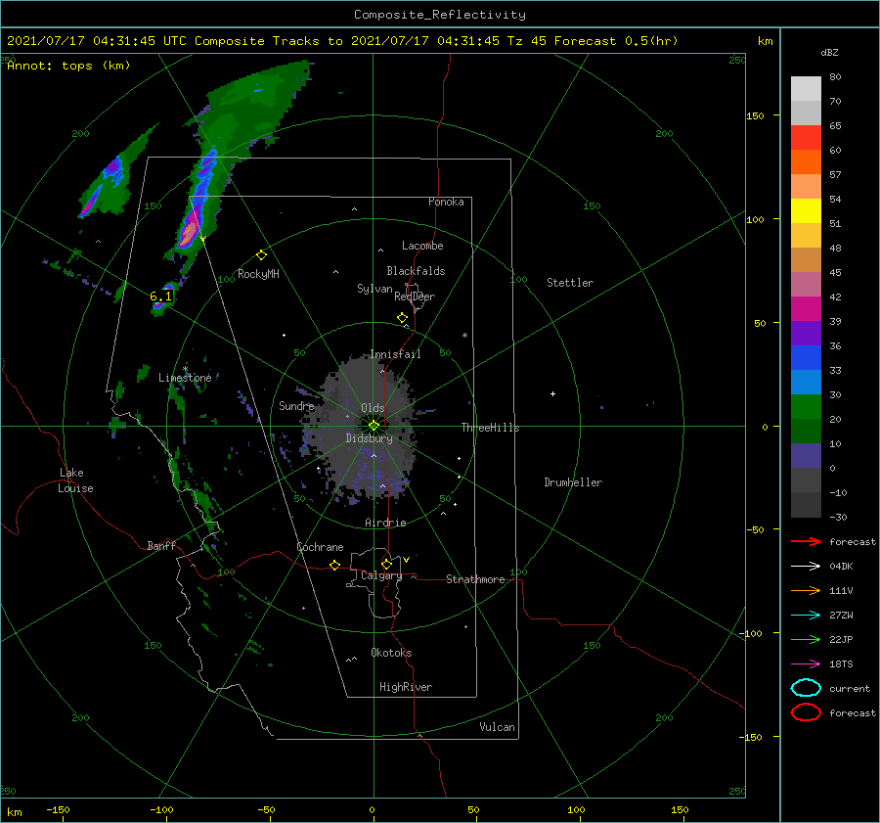The height and width of the screenshot is (823, 880).
Task: Pick the light blue 30-33 dBZ swatch
Action: point(806,383)
